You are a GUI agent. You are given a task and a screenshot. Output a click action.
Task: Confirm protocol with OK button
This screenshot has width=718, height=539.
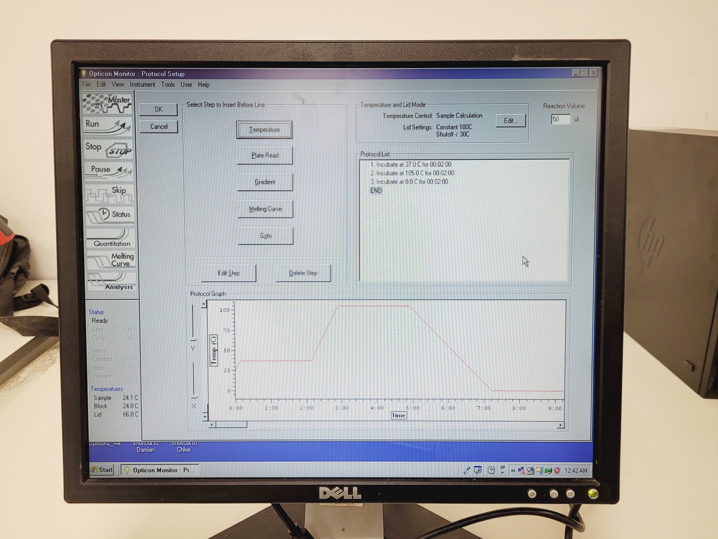coord(158,109)
